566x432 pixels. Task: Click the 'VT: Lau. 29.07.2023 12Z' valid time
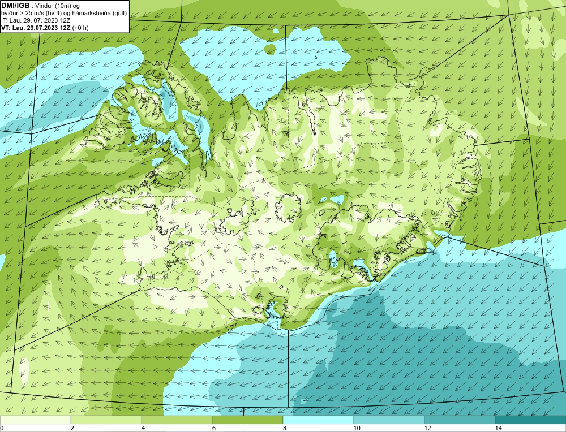pyautogui.click(x=36, y=28)
